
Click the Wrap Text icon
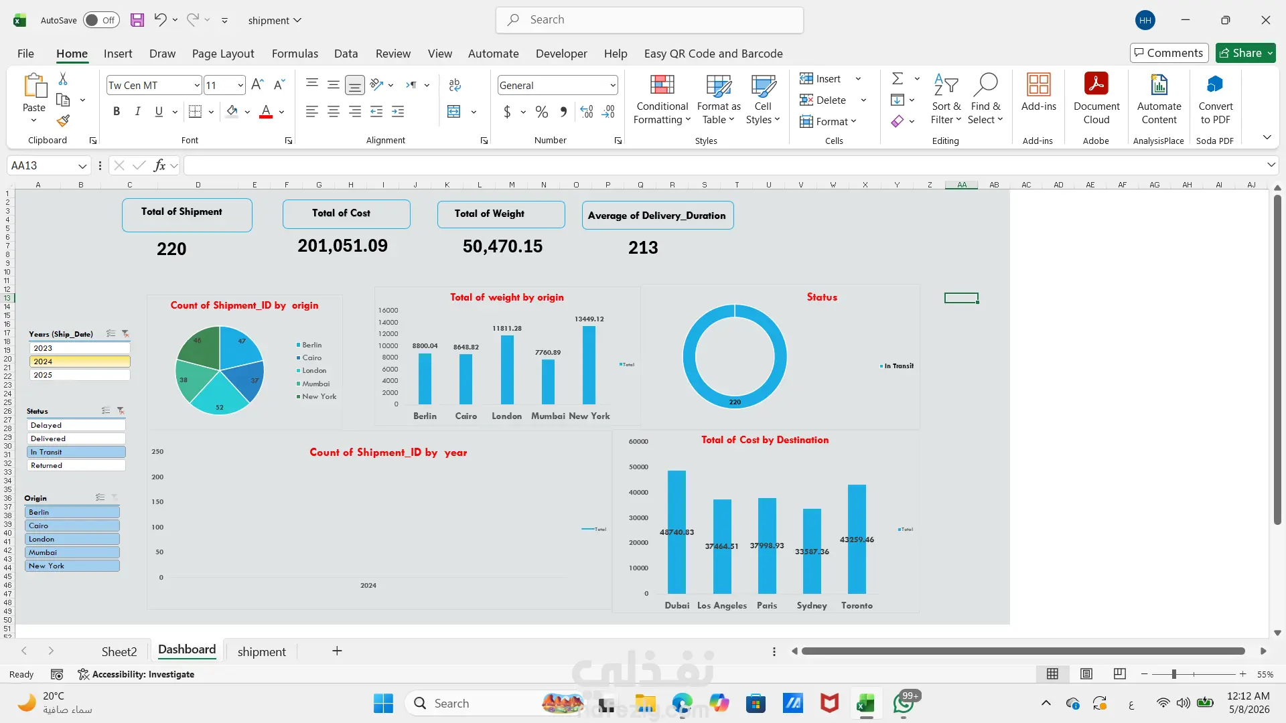coord(455,85)
